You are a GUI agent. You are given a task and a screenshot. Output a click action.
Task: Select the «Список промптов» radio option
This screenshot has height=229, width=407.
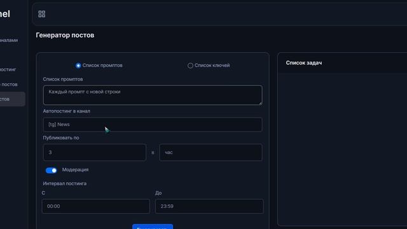pyautogui.click(x=78, y=66)
